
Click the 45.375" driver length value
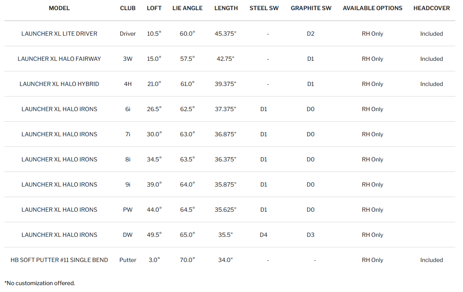click(x=225, y=34)
